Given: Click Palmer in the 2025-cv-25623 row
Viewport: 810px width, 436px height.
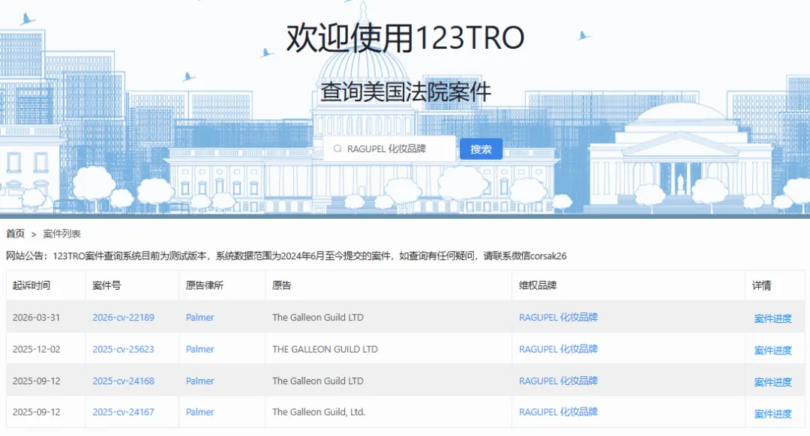Looking at the screenshot, I should tap(200, 349).
